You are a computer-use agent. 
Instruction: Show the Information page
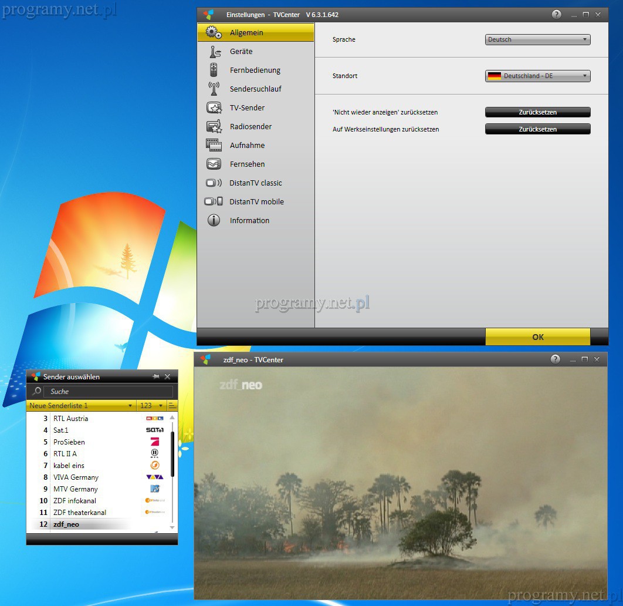coord(249,221)
